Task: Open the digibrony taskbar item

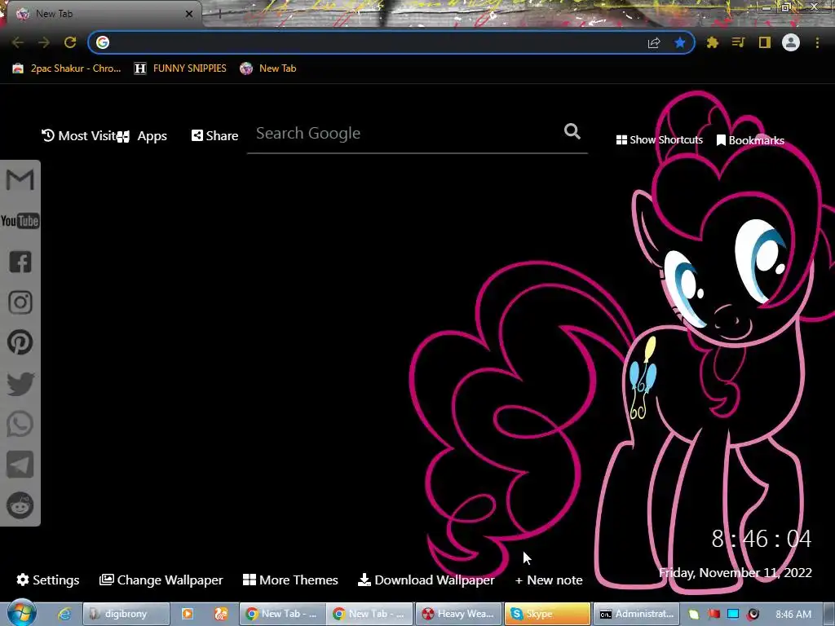Action: click(126, 614)
